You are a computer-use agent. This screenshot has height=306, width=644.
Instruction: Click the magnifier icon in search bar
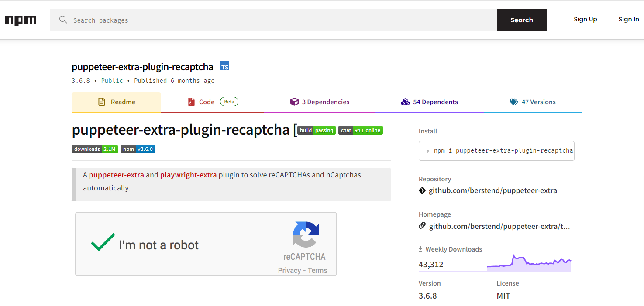(x=63, y=20)
